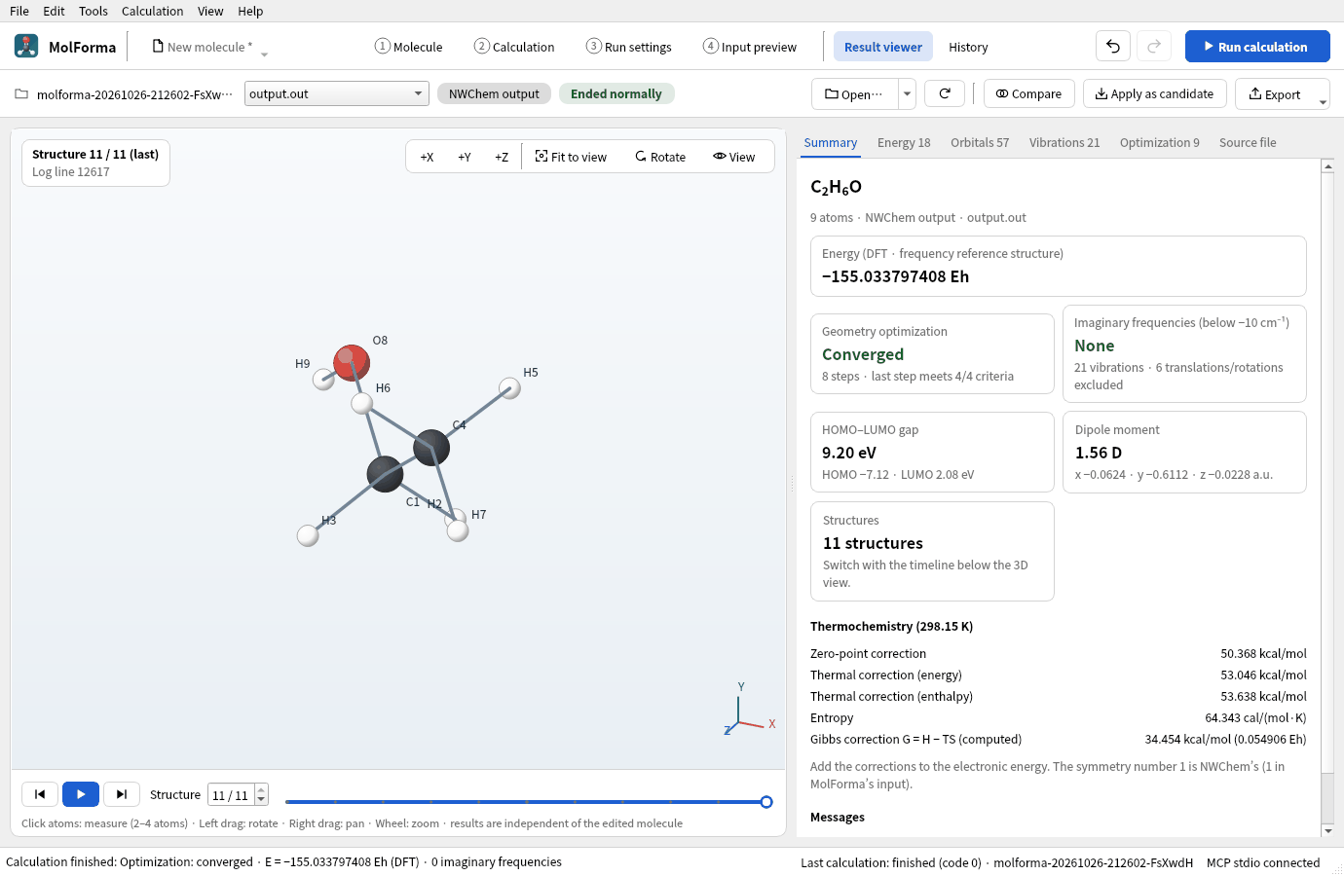Click the folder icon beside project name
Image resolution: width=1344 pixels, height=876 pixels.
21,94
